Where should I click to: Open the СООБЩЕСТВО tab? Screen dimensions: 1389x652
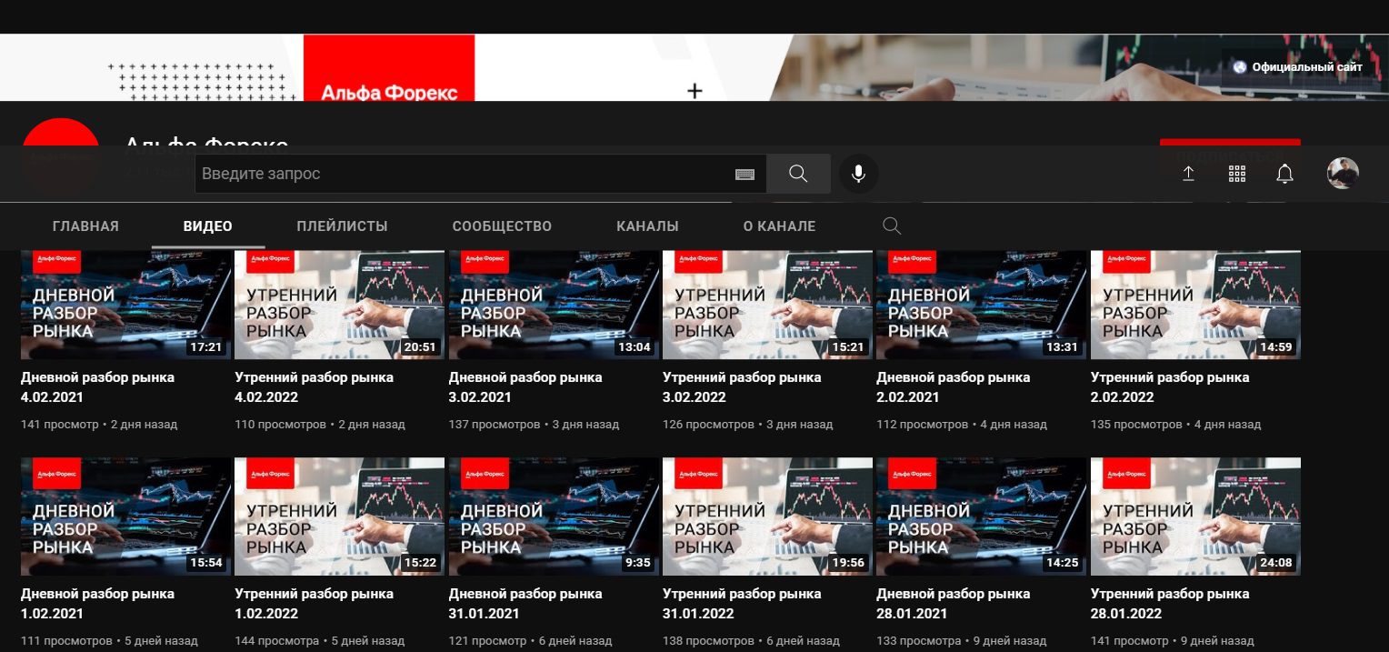(502, 226)
